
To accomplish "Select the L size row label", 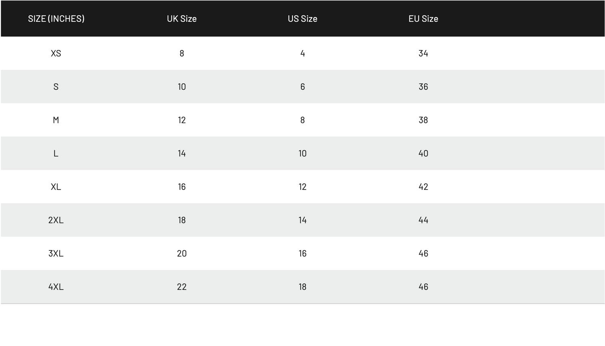I will [56, 154].
